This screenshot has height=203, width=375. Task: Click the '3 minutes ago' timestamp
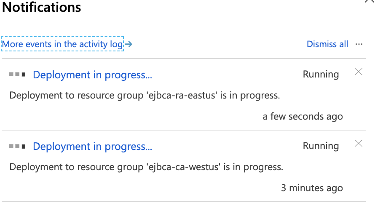312,188
